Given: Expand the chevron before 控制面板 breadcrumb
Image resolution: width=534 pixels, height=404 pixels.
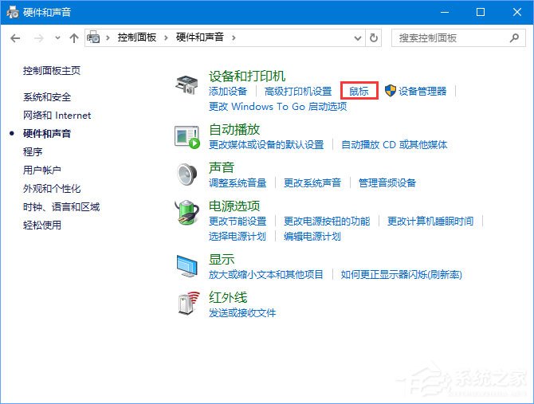Looking at the screenshot, I should [x=108, y=37].
